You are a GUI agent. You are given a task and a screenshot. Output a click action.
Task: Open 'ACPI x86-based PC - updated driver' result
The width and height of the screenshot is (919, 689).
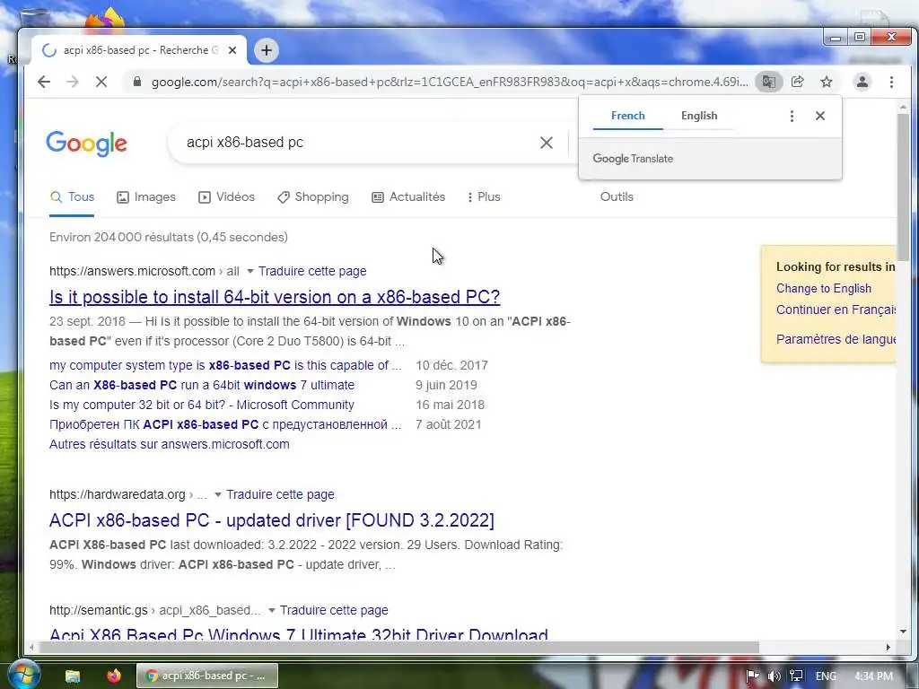tap(272, 520)
